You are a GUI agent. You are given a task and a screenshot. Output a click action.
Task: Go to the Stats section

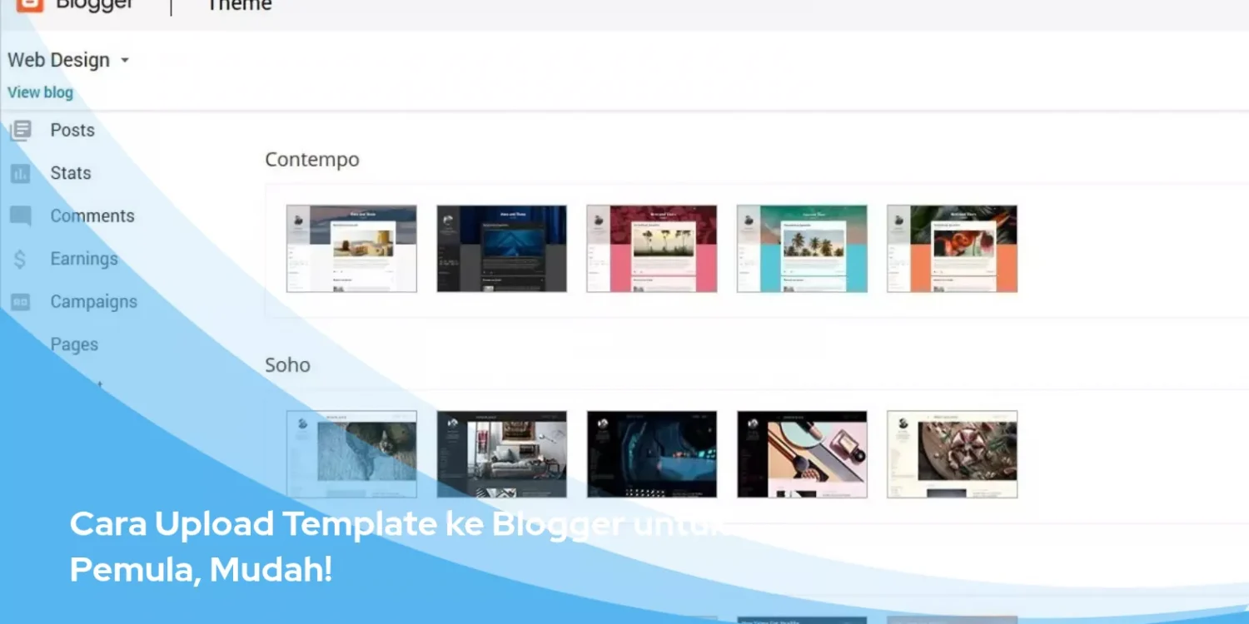click(x=71, y=173)
